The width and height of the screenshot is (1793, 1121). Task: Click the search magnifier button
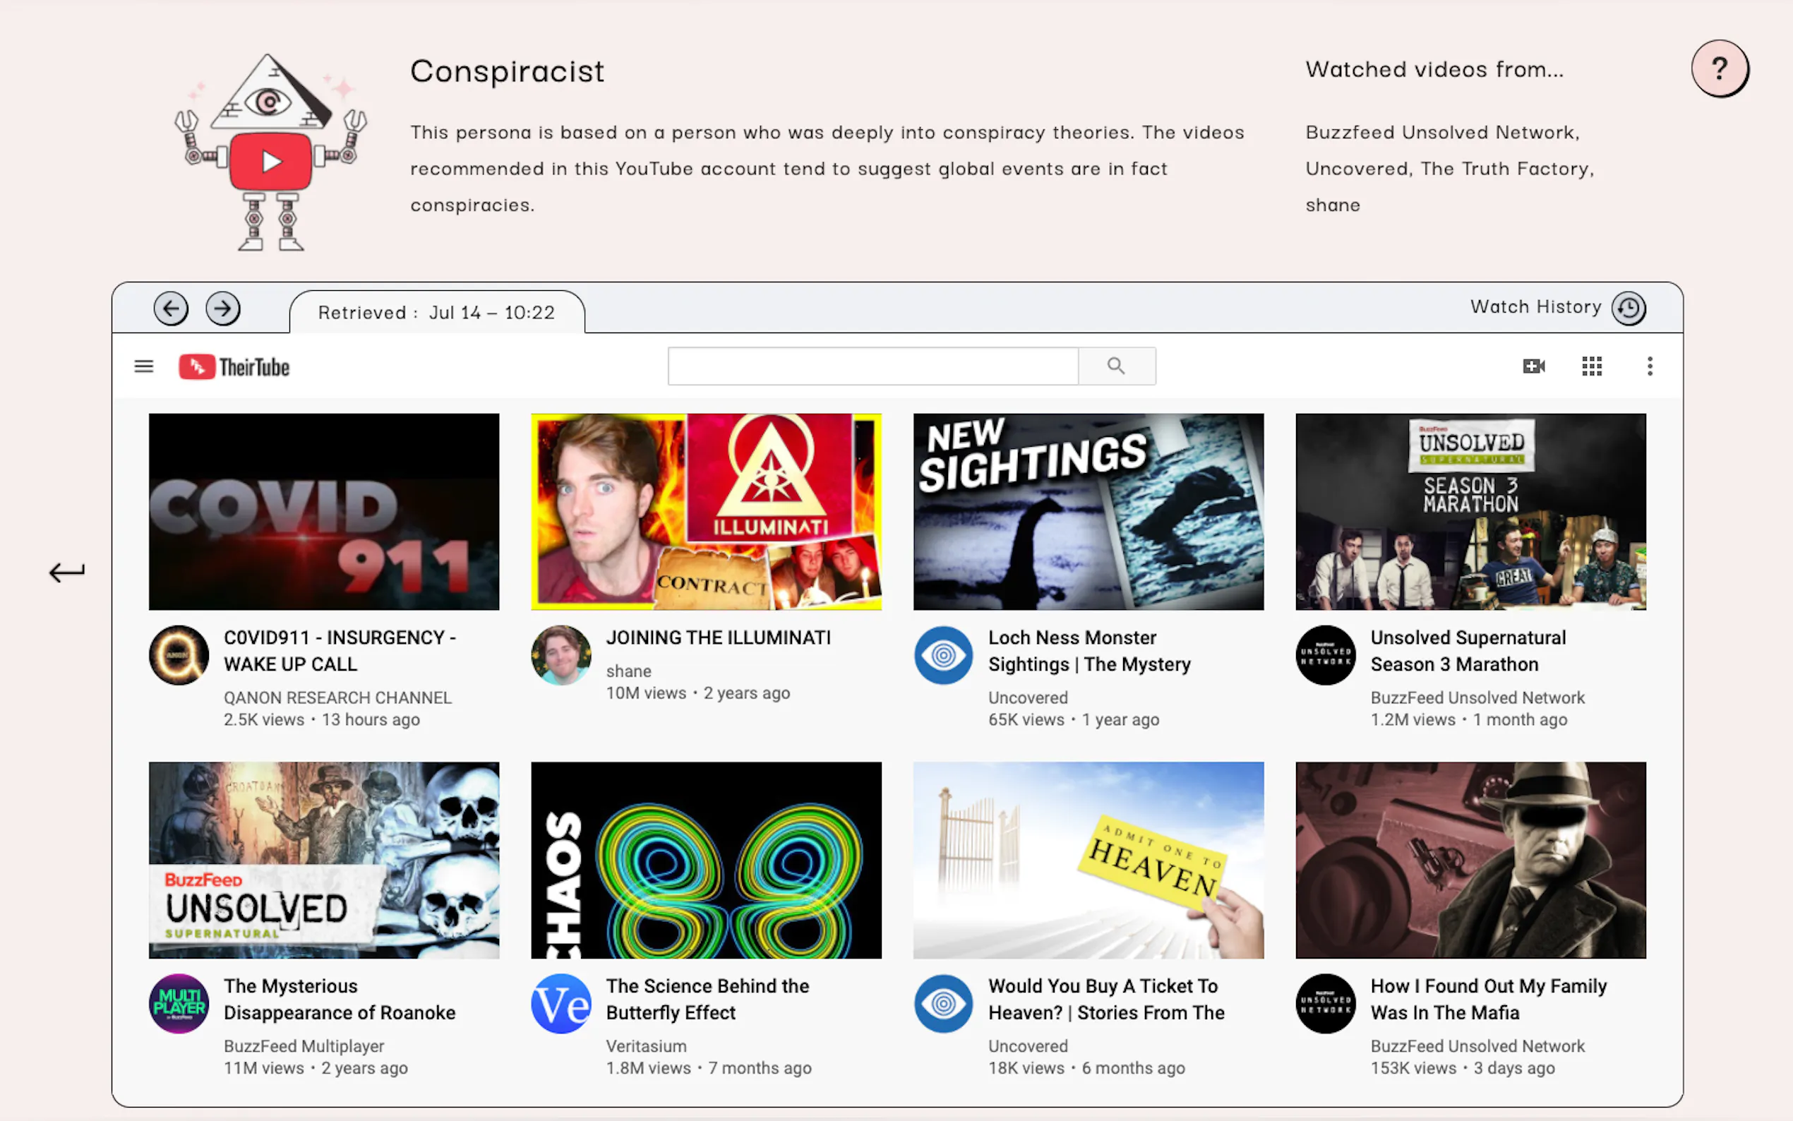pos(1116,366)
